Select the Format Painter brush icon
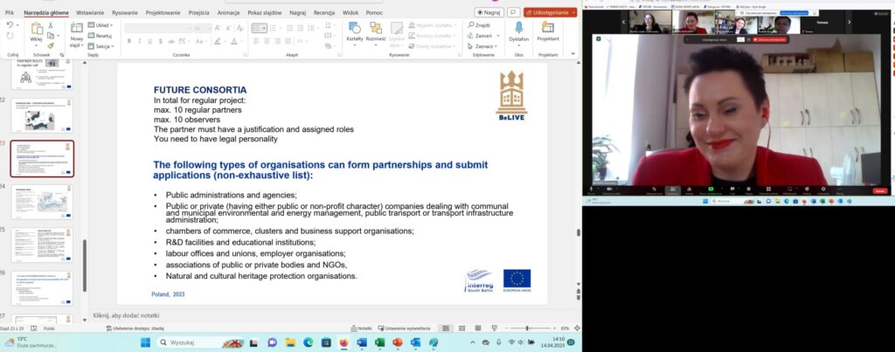 coord(50,45)
